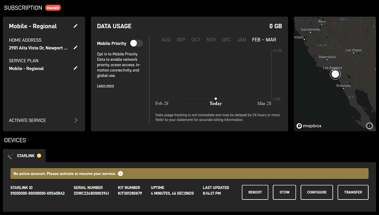Edit the Mobile - Regional subscription name
The image size is (379, 215).
pyautogui.click(x=76, y=26)
